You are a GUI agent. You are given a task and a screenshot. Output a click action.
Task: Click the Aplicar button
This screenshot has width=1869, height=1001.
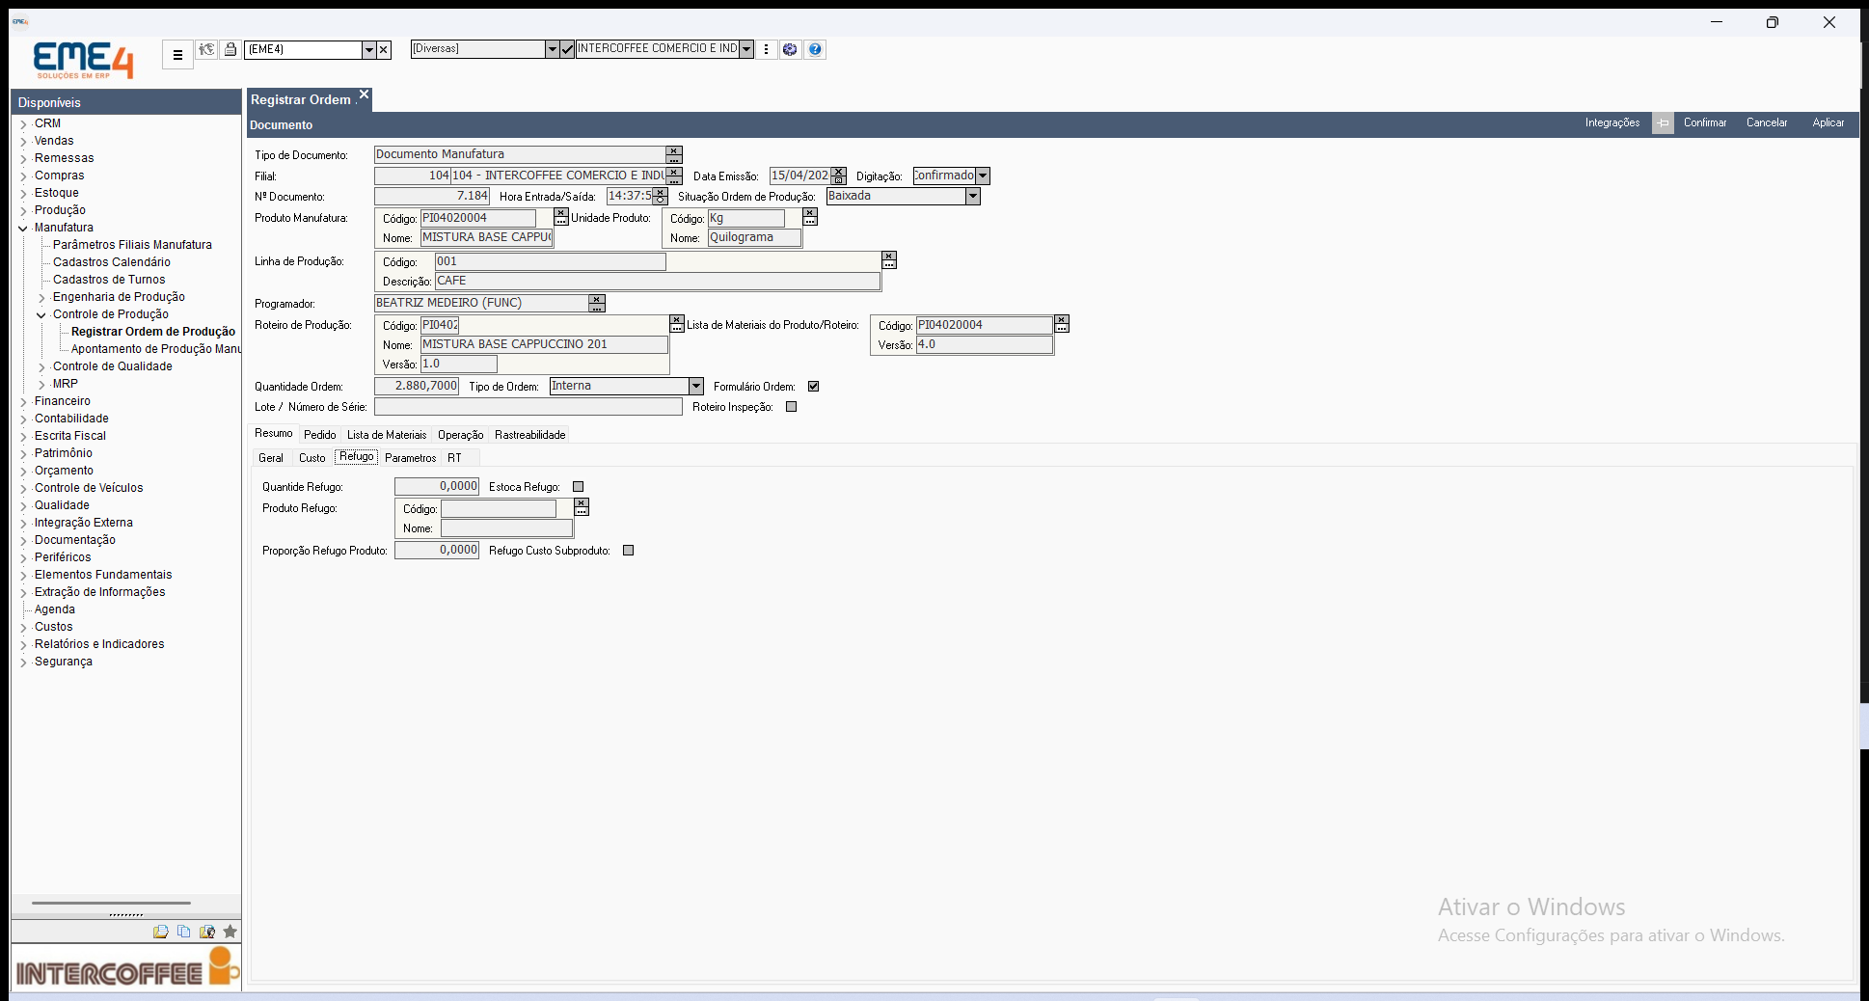tap(1828, 122)
